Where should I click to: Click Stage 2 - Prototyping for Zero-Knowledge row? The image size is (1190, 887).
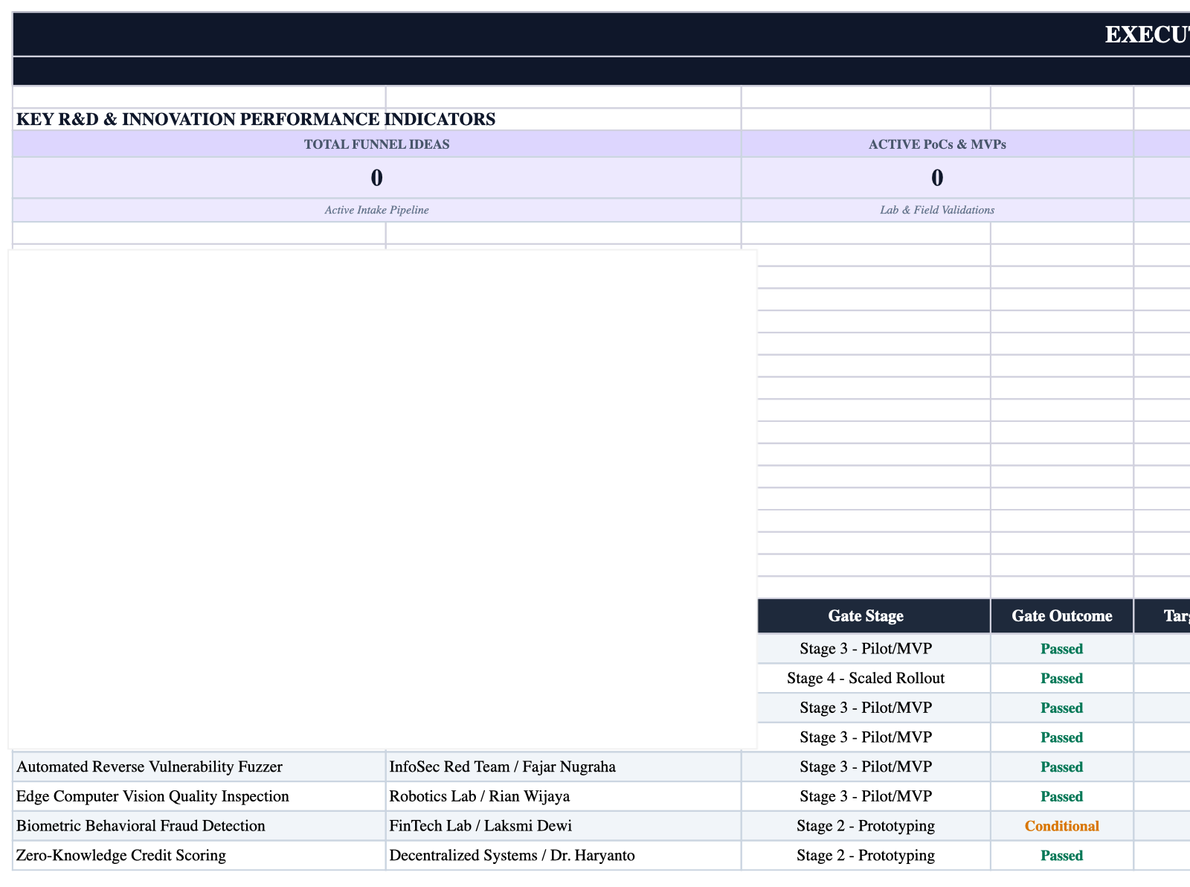coord(866,856)
